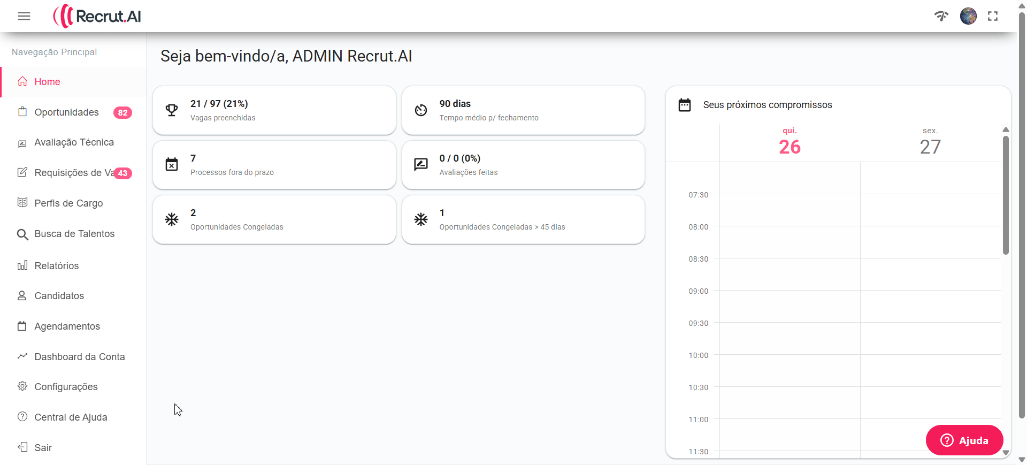Image resolution: width=1027 pixels, height=465 pixels.
Task: Open Busca de Talentos search page
Action: [74, 234]
